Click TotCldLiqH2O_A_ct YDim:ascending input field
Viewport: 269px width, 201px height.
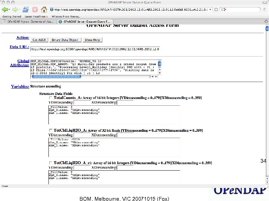pyautogui.click(x=82, y=167)
